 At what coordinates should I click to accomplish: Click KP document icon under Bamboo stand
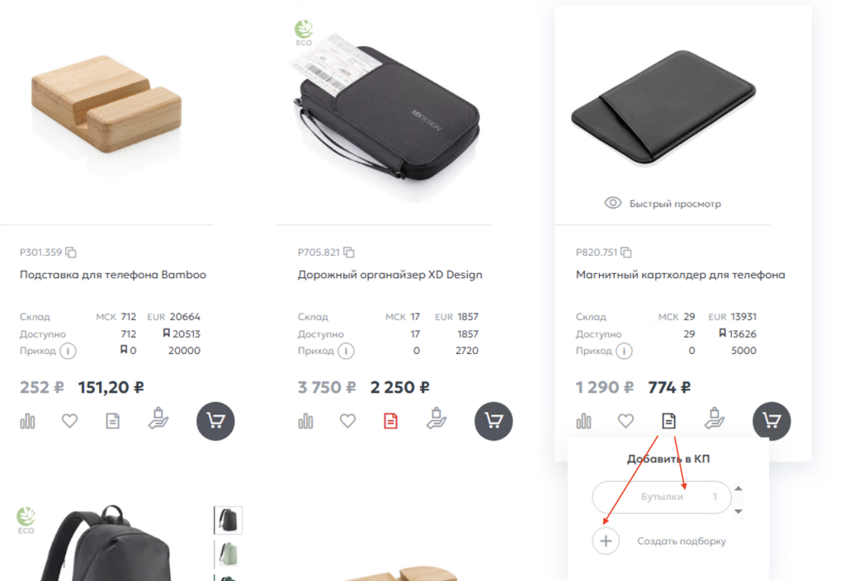point(112,421)
